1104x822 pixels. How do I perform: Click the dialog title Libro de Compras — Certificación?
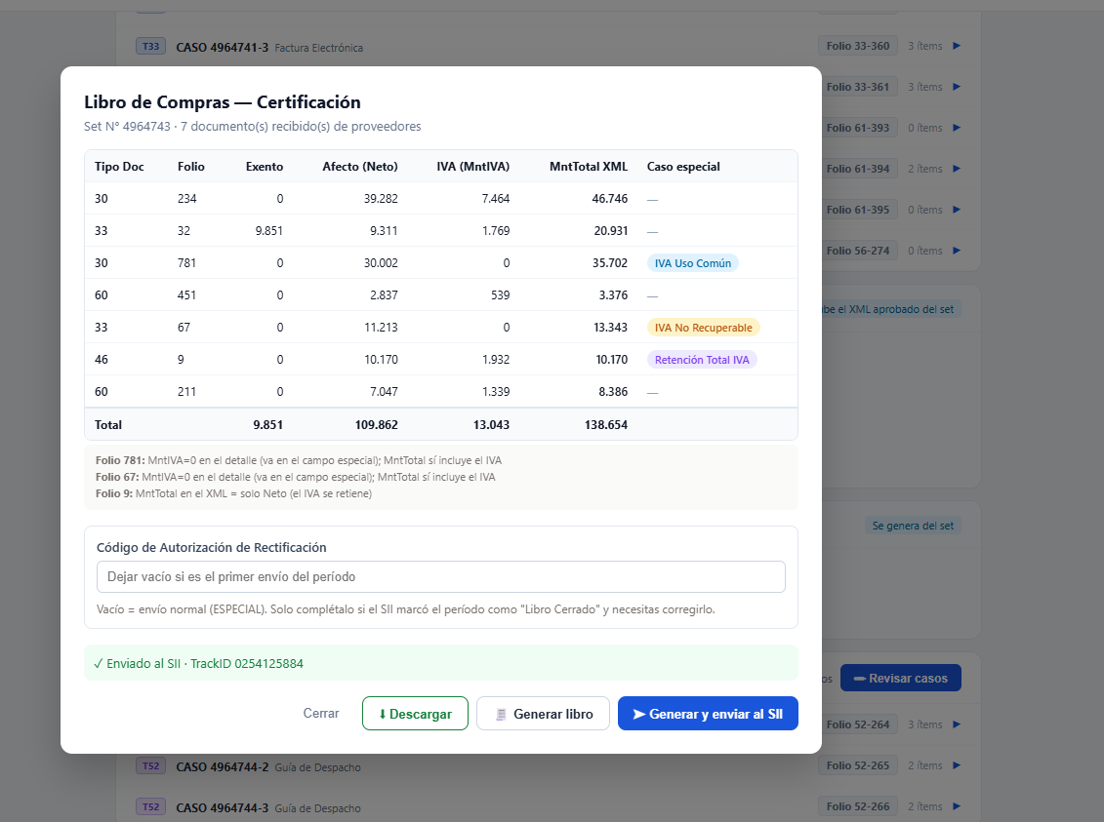click(x=223, y=102)
